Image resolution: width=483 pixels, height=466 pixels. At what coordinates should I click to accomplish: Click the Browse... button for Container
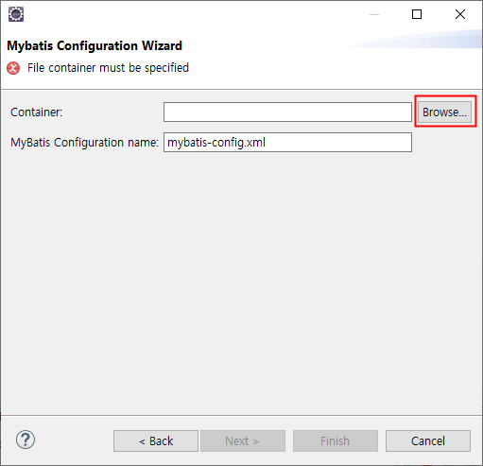tap(444, 112)
